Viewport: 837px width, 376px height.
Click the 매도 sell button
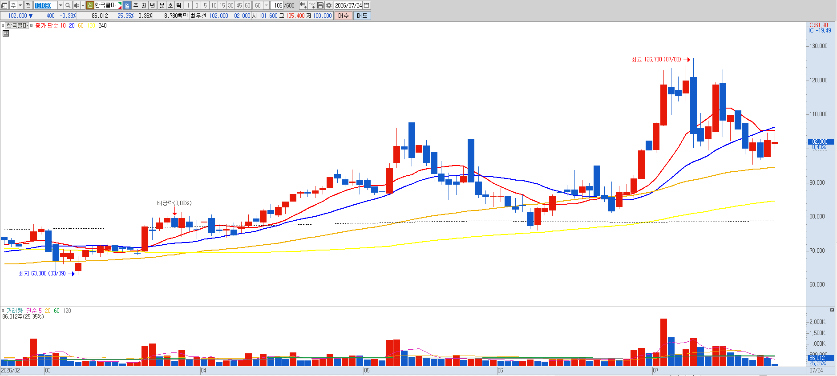362,16
